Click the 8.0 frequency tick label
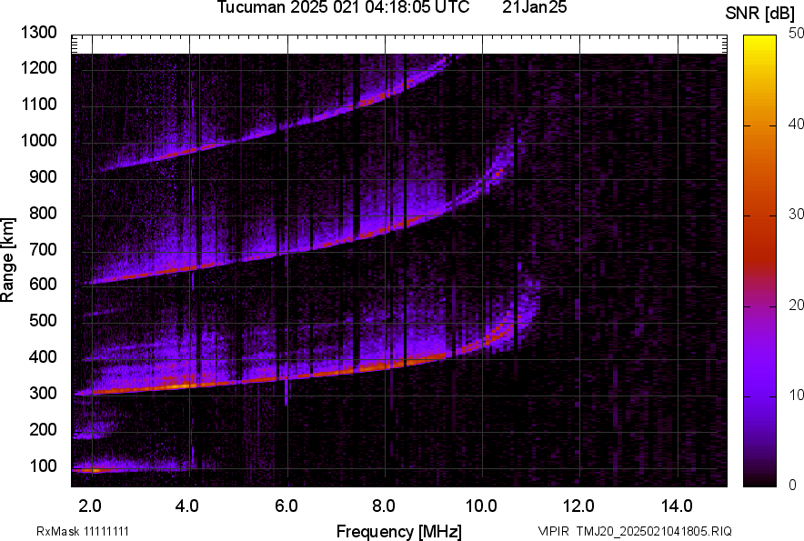Viewport: 804px width, 541px height. click(384, 506)
